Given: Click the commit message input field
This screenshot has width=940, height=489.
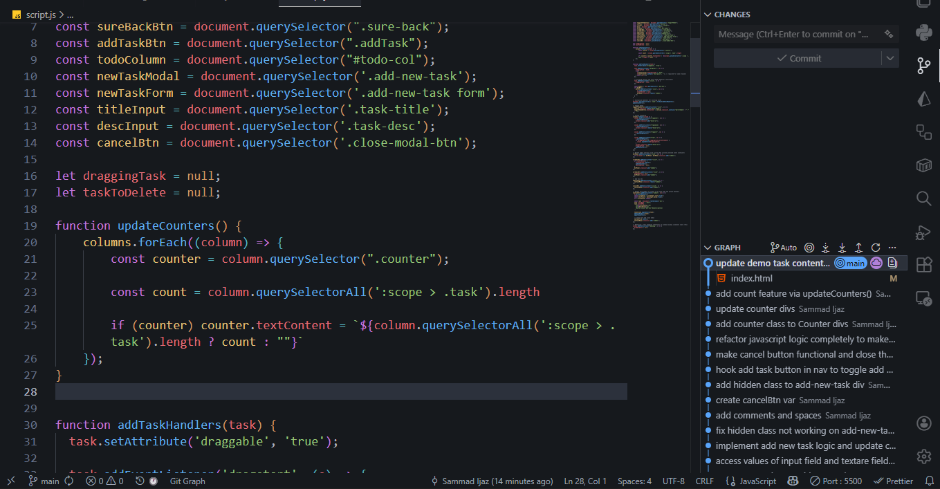Looking at the screenshot, I should coord(795,34).
